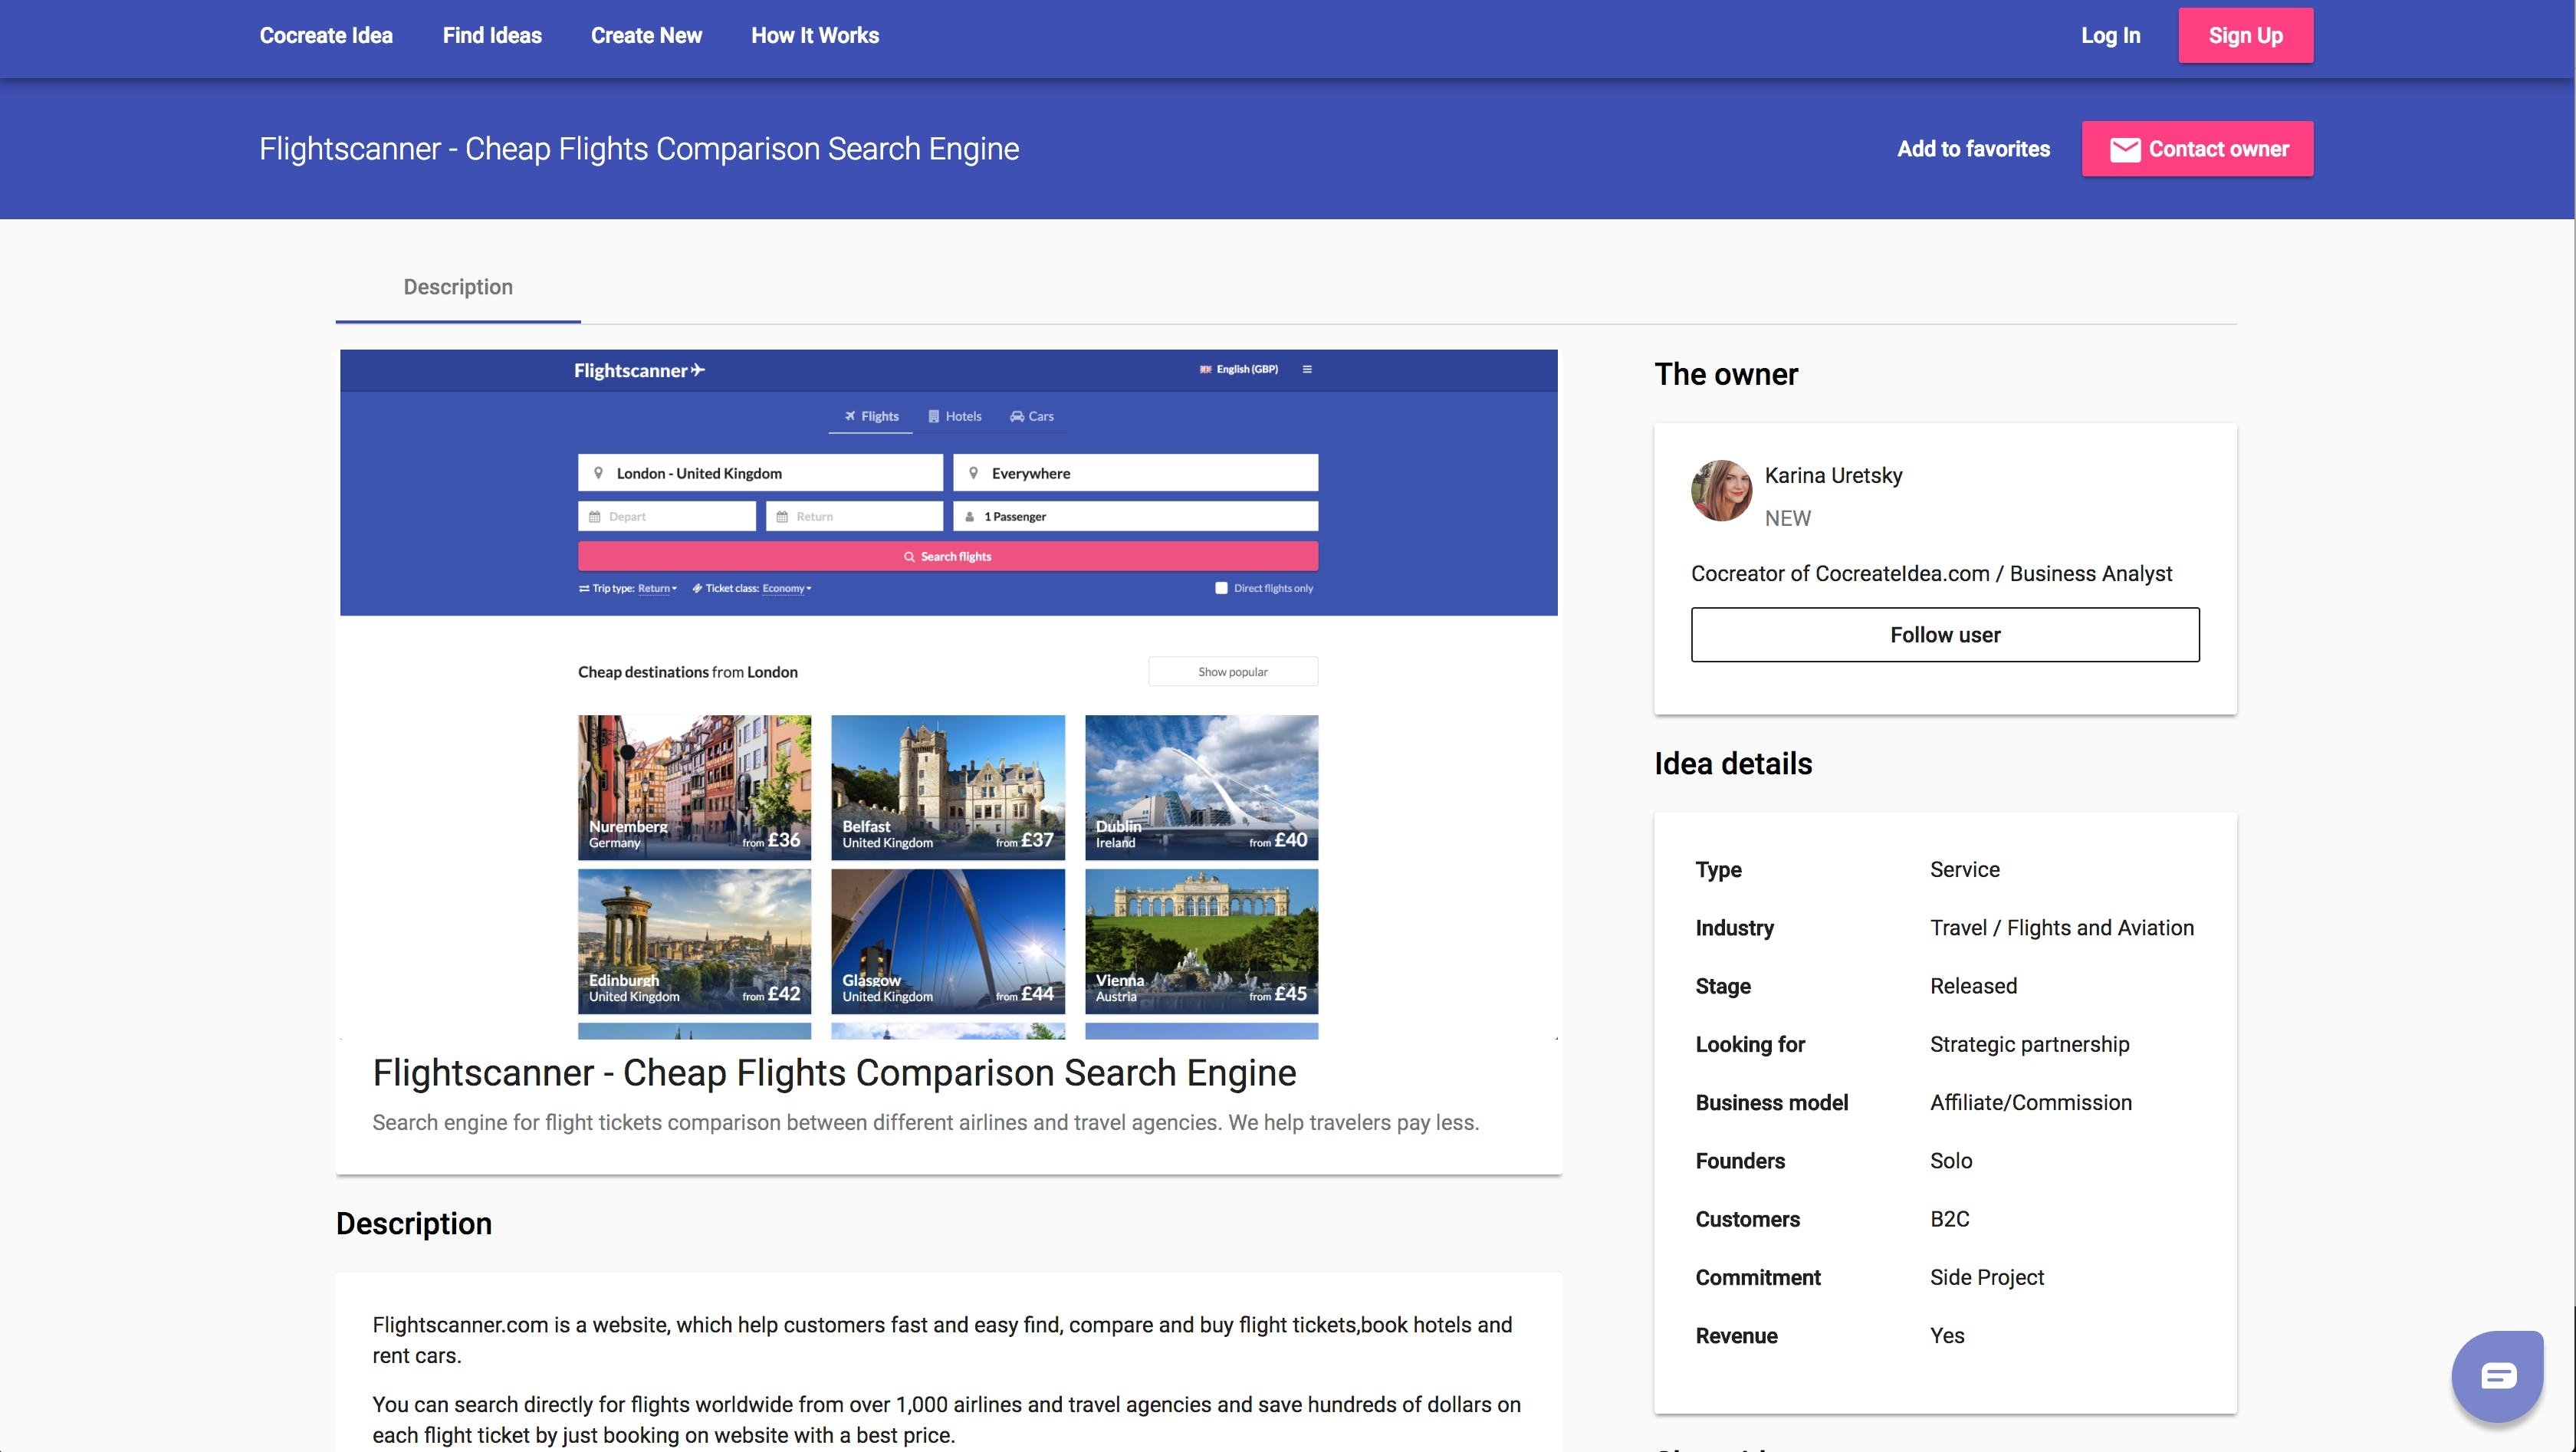
Task: Click the Depart date field
Action: click(667, 516)
